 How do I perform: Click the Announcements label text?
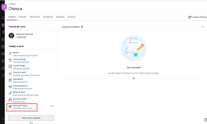pos(20,86)
